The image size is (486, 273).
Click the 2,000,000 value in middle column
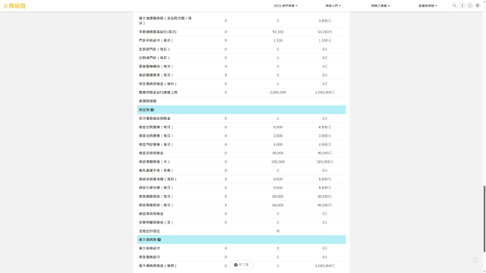(278, 93)
